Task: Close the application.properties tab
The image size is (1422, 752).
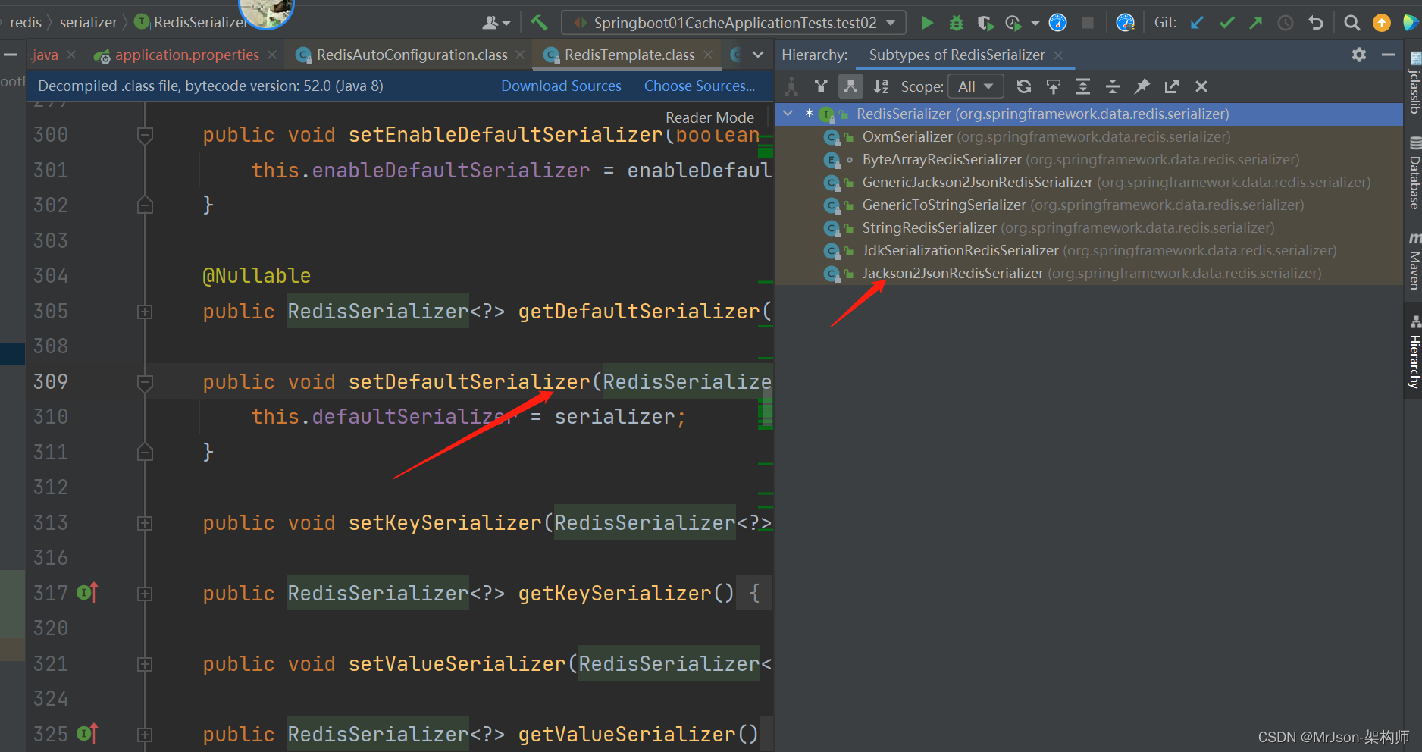Action: [x=272, y=55]
